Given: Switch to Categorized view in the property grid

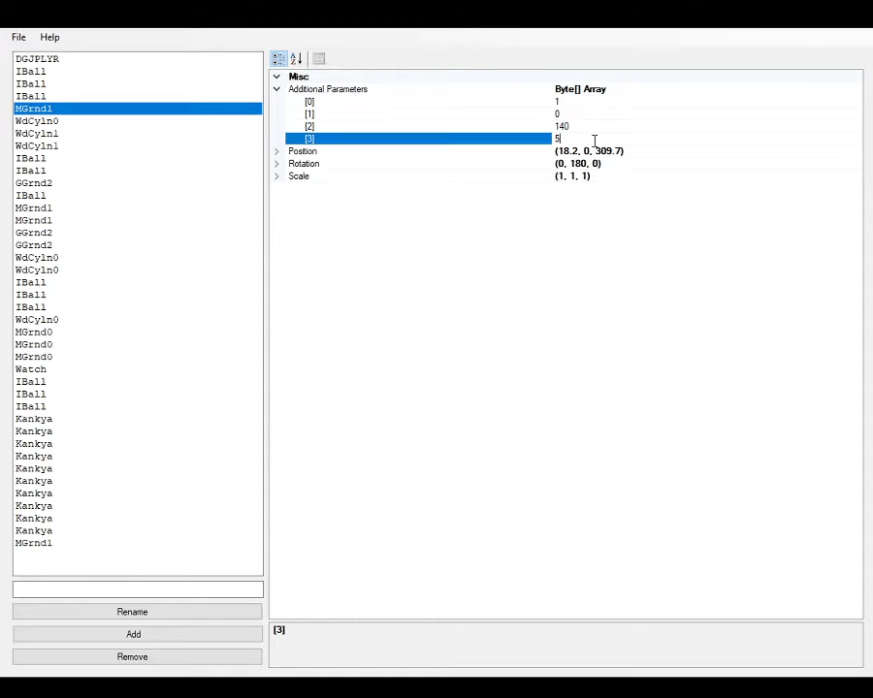Looking at the screenshot, I should point(277,59).
